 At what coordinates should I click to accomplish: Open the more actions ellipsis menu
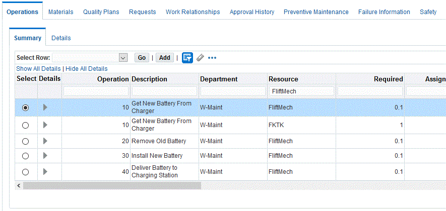(x=212, y=58)
